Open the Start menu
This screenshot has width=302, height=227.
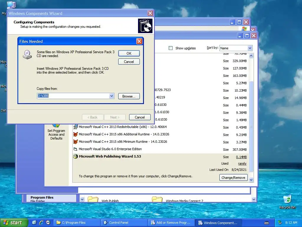click(x=14, y=223)
